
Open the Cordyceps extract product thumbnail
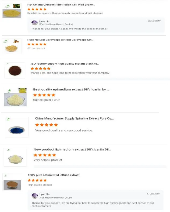coord(12,46)
